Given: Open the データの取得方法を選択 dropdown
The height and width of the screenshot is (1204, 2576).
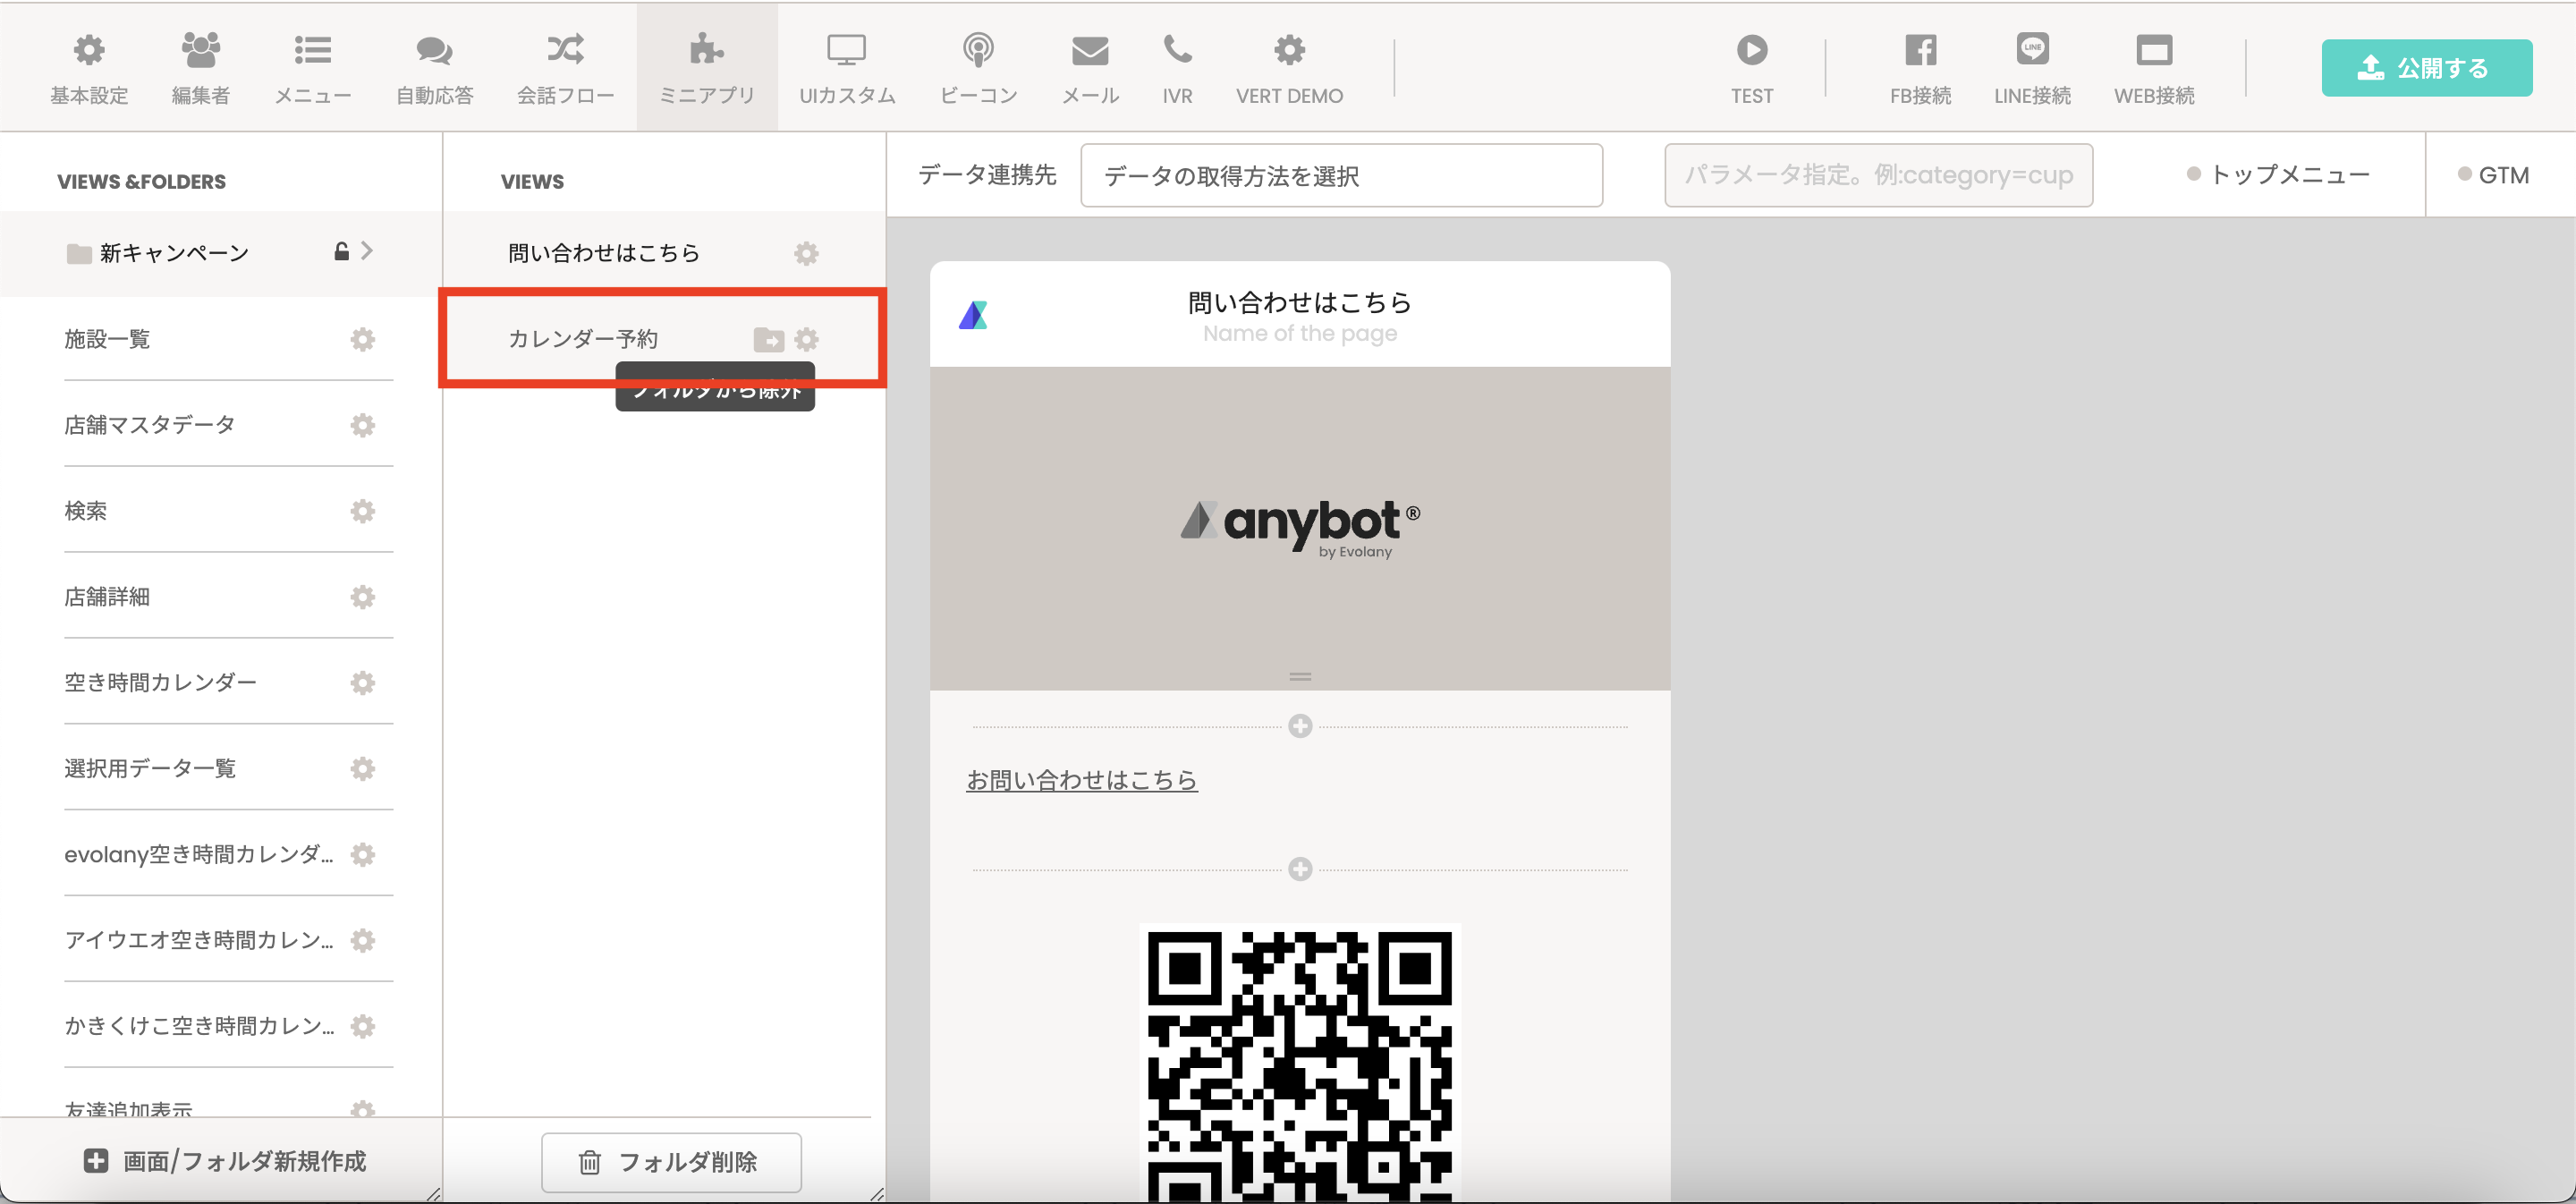Looking at the screenshot, I should [1341, 175].
